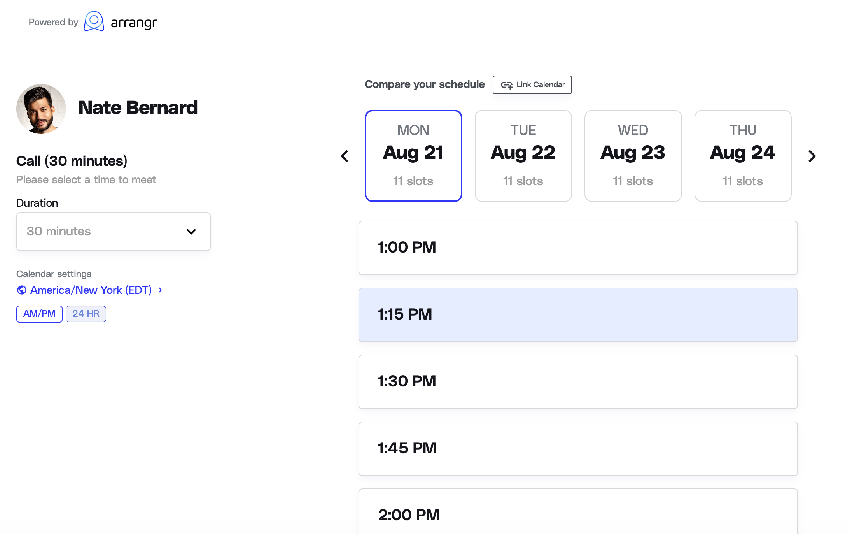
Task: Book the 1:45 PM time slot
Action: pyautogui.click(x=578, y=449)
